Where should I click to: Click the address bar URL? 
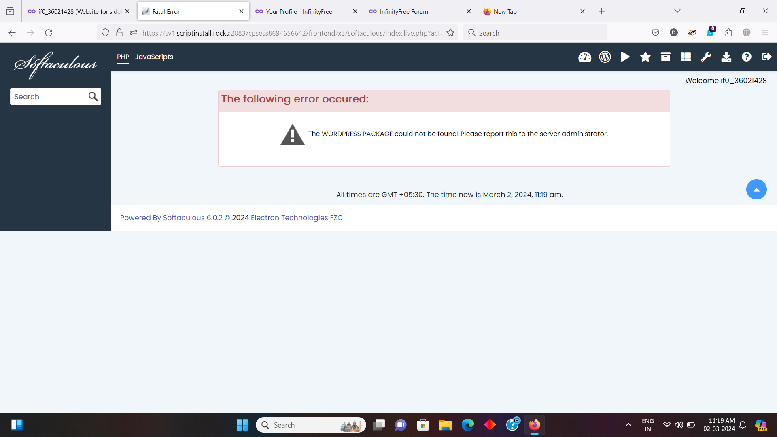[x=291, y=33]
